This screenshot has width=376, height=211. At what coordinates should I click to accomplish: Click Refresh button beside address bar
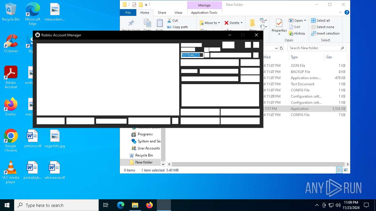pos(281,48)
